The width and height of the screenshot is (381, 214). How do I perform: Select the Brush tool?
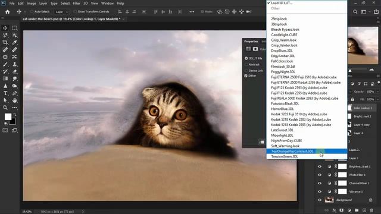click(x=5, y=64)
